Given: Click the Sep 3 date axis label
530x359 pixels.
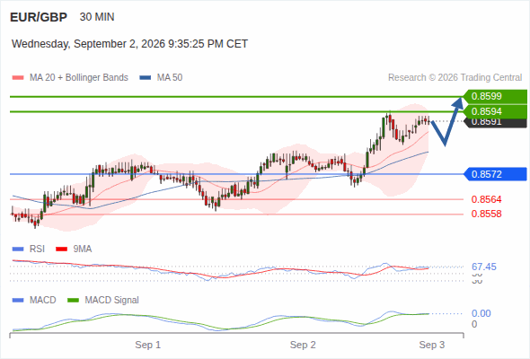Looking at the screenshot, I should [x=432, y=345].
